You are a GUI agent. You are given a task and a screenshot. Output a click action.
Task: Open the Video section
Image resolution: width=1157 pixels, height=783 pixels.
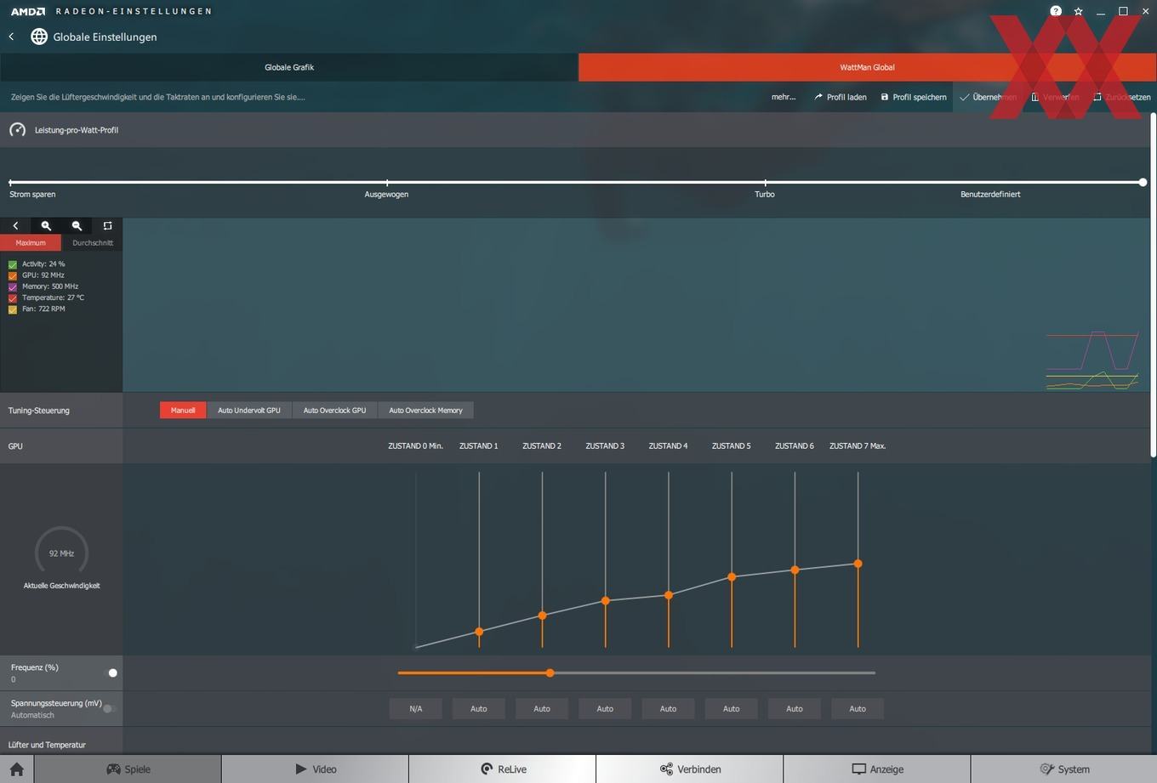tap(316, 769)
